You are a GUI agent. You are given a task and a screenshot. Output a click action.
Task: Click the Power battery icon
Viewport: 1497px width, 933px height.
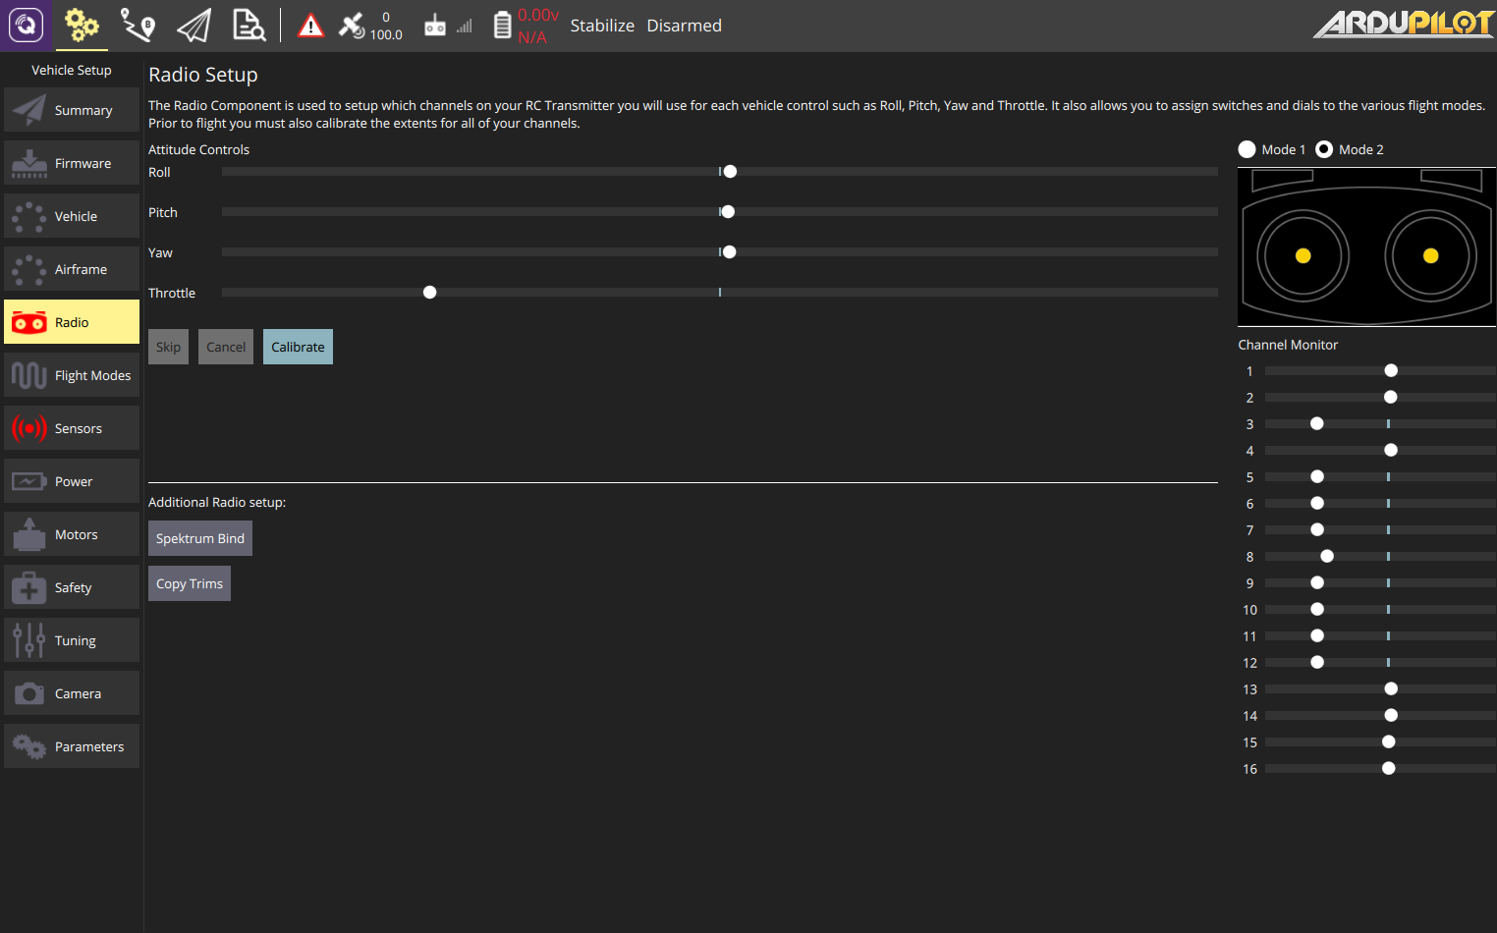[29, 481]
